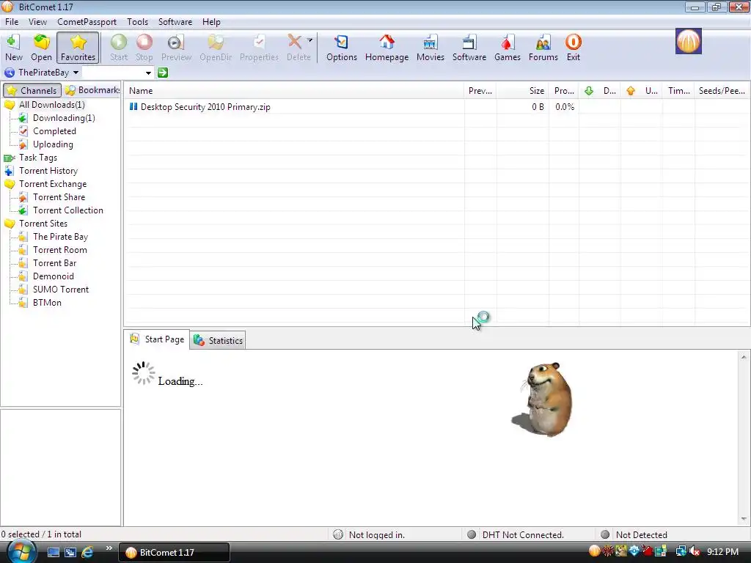This screenshot has width=751, height=563.
Task: Select Downloading(1) in the sidebar
Action: coord(64,118)
